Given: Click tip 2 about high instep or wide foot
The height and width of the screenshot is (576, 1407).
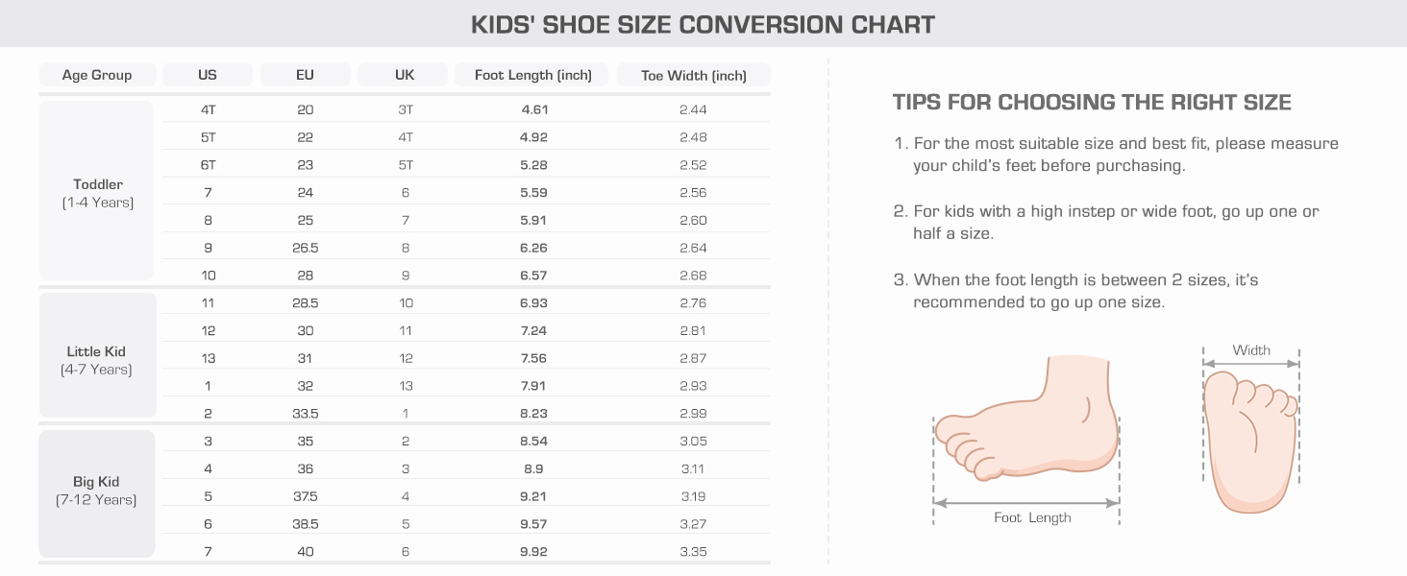Looking at the screenshot, I should pyautogui.click(x=1115, y=222).
